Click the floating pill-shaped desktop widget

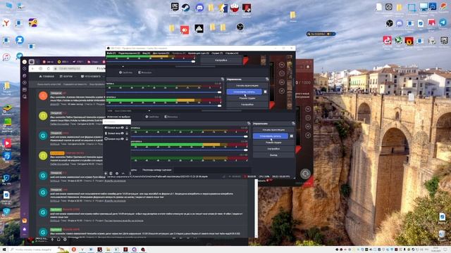coord(321,34)
